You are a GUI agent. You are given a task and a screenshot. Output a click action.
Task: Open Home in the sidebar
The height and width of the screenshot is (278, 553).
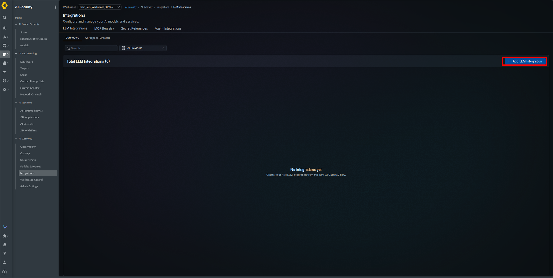(19, 18)
